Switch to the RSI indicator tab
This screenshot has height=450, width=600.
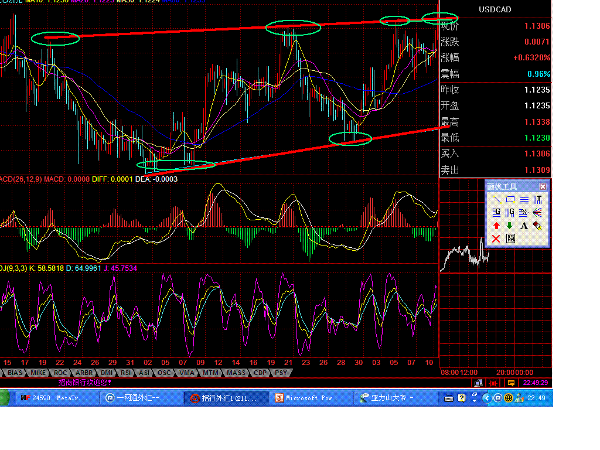tap(125, 373)
